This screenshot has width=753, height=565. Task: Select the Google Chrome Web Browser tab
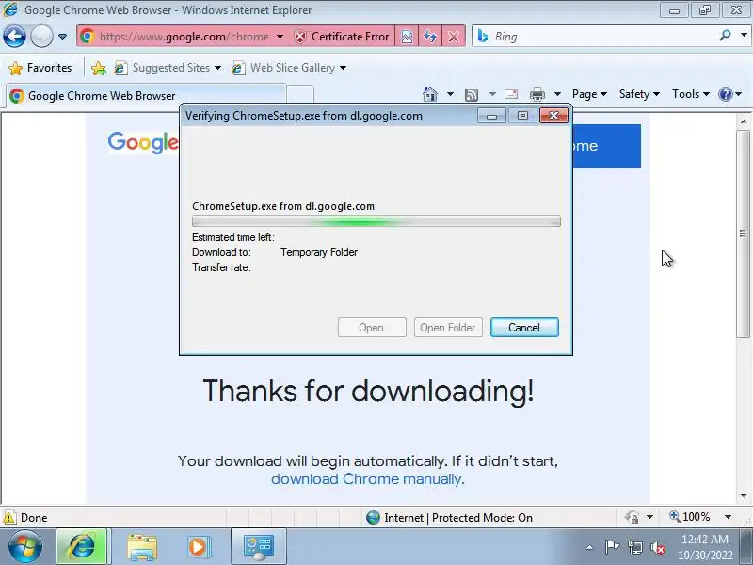click(x=146, y=96)
